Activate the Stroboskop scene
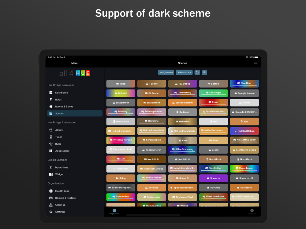Screen dimensions: 306x229 121,197
